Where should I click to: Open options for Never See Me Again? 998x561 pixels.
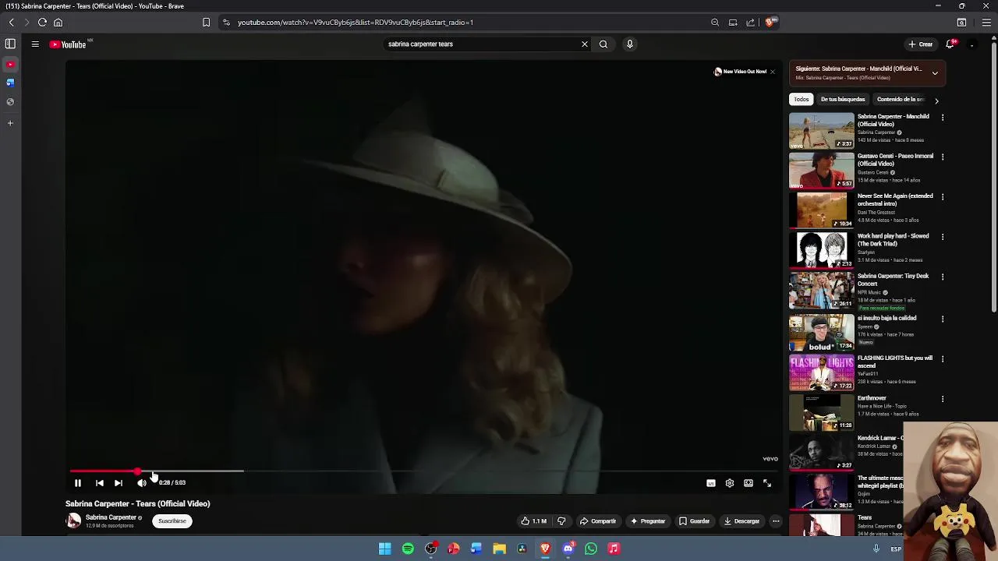click(x=943, y=197)
